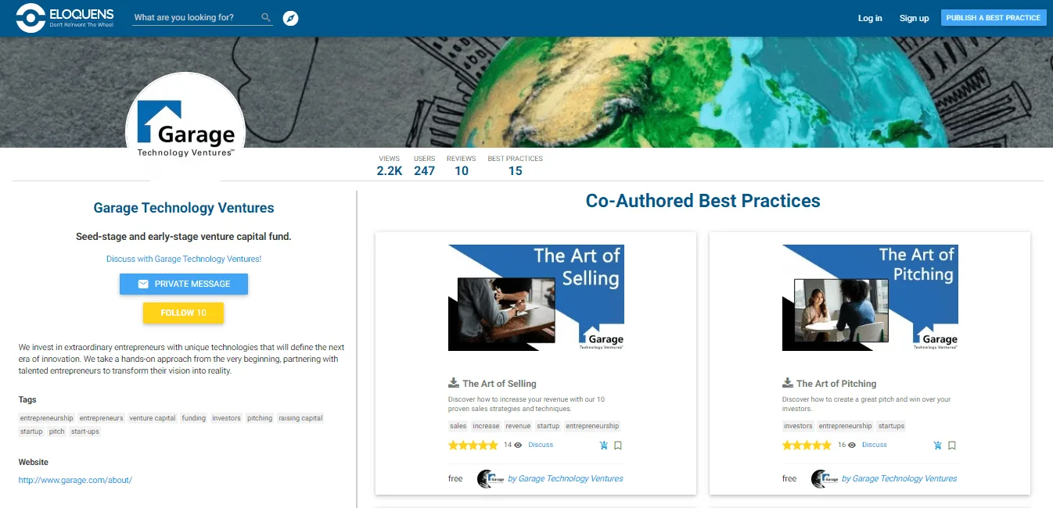The image size is (1053, 508).
Task: Select the Users stat showing 247
Action: click(x=424, y=166)
